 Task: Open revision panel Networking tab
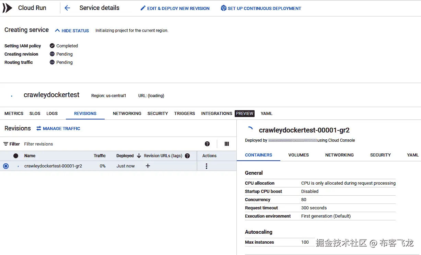tap(339, 155)
